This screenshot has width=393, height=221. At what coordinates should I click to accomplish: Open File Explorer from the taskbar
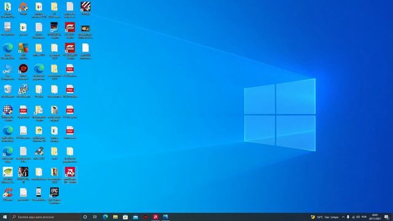click(115, 217)
